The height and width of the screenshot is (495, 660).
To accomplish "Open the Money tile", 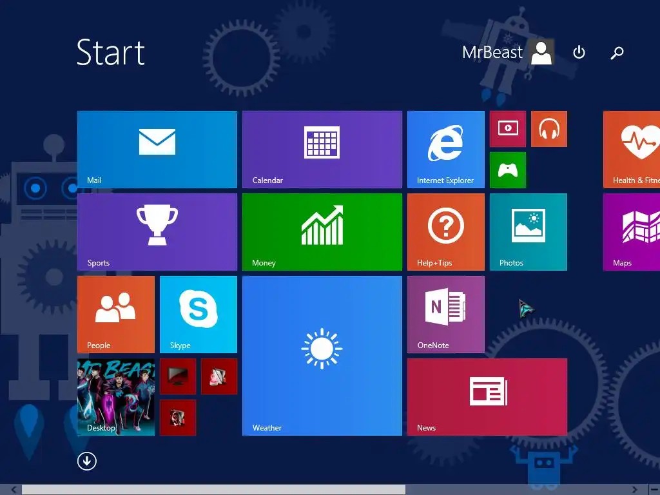I will click(322, 232).
